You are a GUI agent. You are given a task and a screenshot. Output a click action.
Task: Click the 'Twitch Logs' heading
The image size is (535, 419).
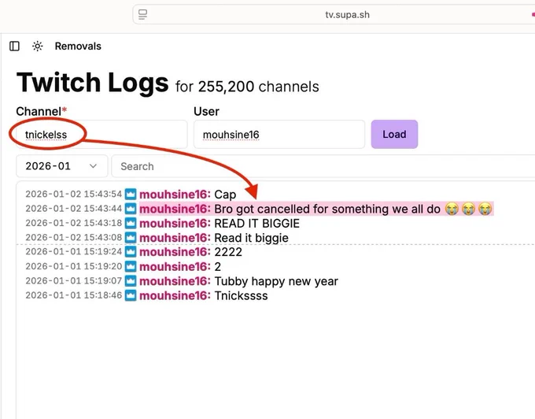coord(93,83)
